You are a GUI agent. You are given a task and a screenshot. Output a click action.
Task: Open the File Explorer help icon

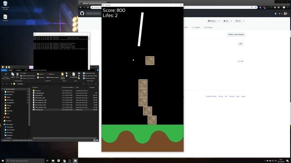(x=98, y=70)
